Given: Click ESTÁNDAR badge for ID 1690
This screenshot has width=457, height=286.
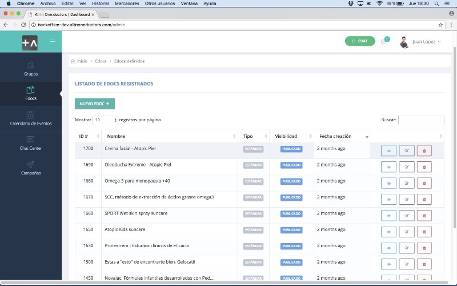Looking at the screenshot, I should coord(253,165).
